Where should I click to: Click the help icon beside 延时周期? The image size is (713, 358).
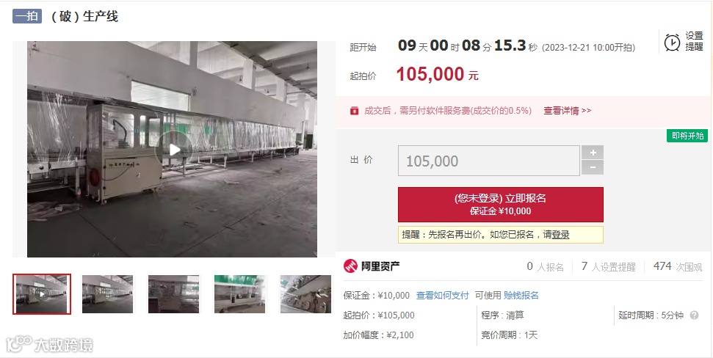694,315
